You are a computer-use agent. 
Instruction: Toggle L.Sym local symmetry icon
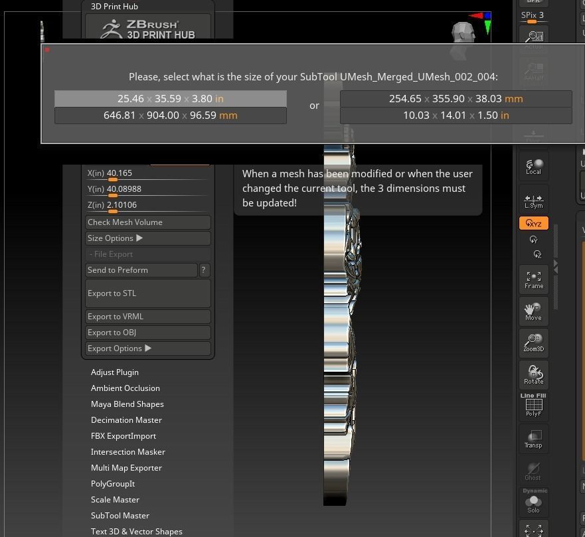pos(534,200)
